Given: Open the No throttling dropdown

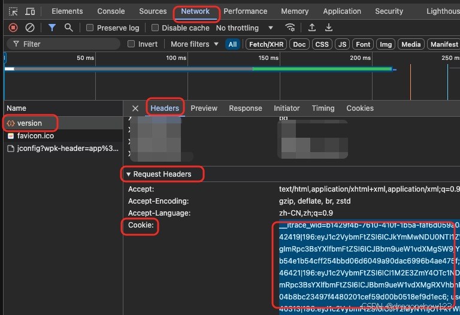Looking at the screenshot, I should pyautogui.click(x=244, y=28).
